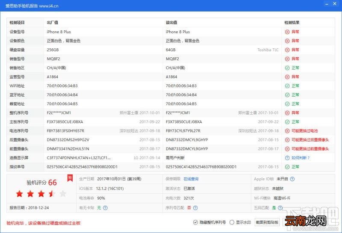Click the warning icon for 前置摄像头 row
Screen dimensions: 342x233
[x=287, y=149]
